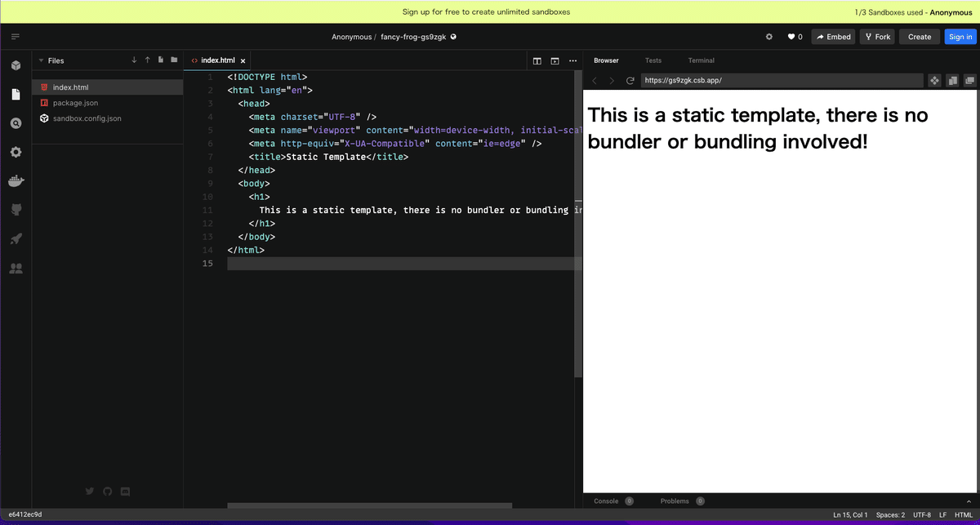This screenshot has width=980, height=525.
Task: Click the editor horizontal scrollbar
Action: (x=369, y=506)
